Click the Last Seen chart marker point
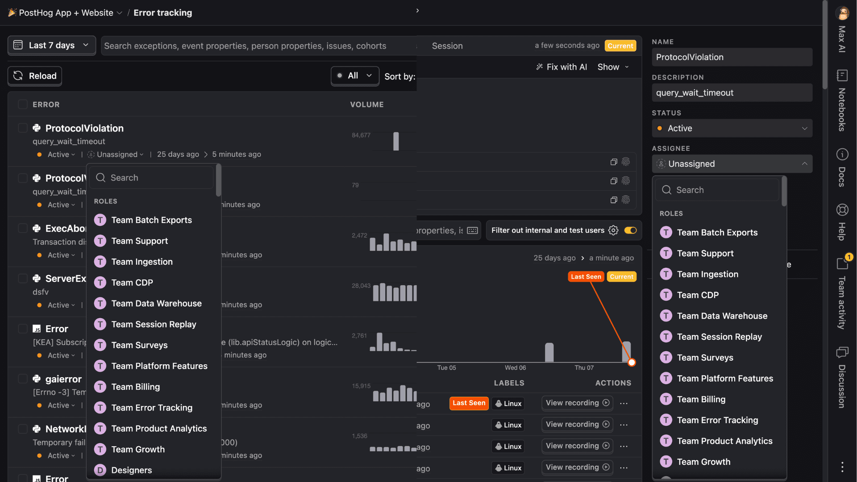857x482 pixels. (x=632, y=362)
